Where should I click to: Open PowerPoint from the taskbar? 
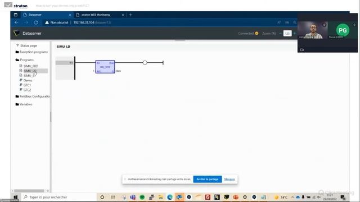pos(236,197)
